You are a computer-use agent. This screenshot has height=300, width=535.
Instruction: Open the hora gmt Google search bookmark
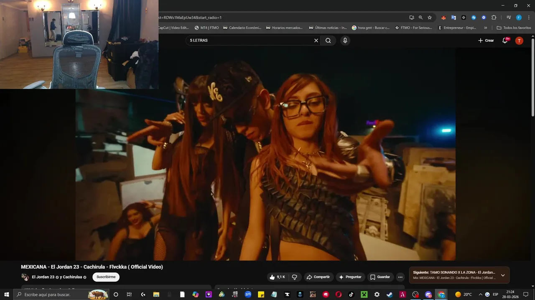click(370, 28)
